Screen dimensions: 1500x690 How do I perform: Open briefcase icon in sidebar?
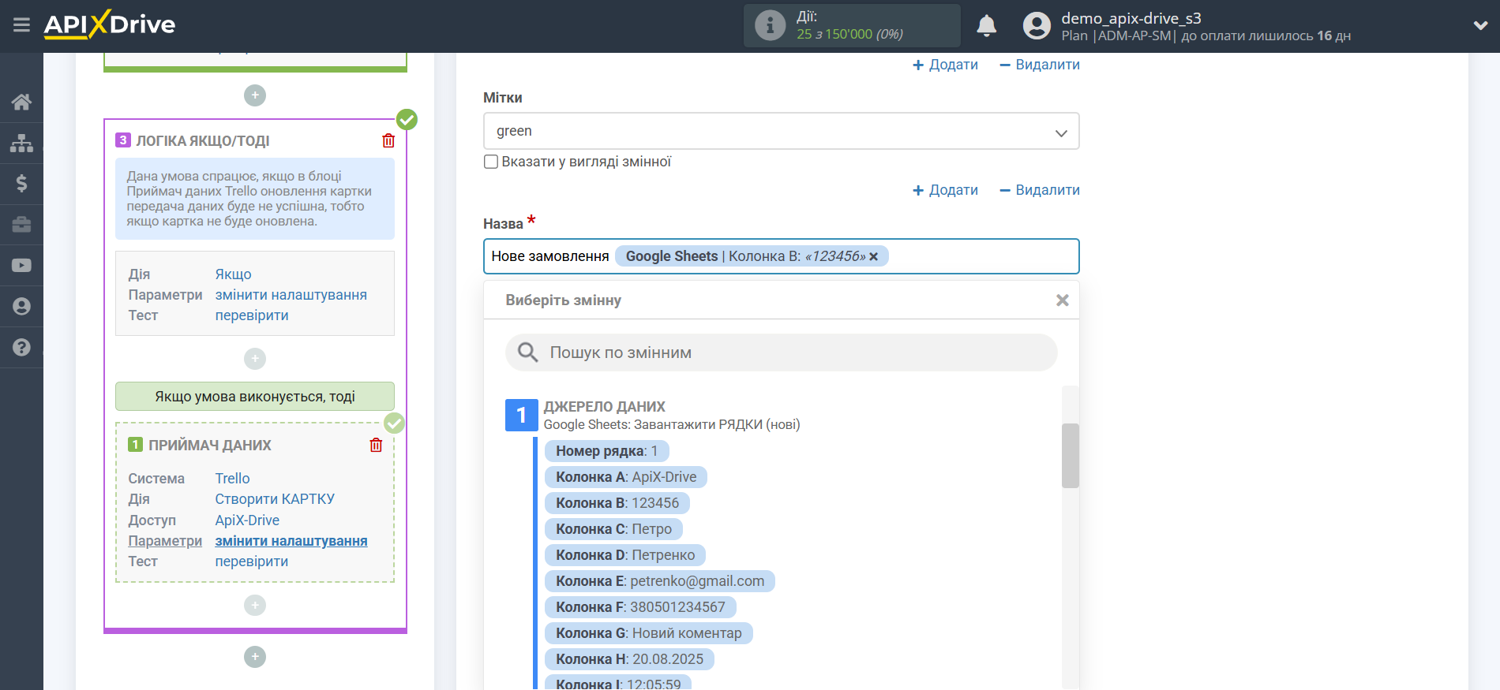pos(21,225)
